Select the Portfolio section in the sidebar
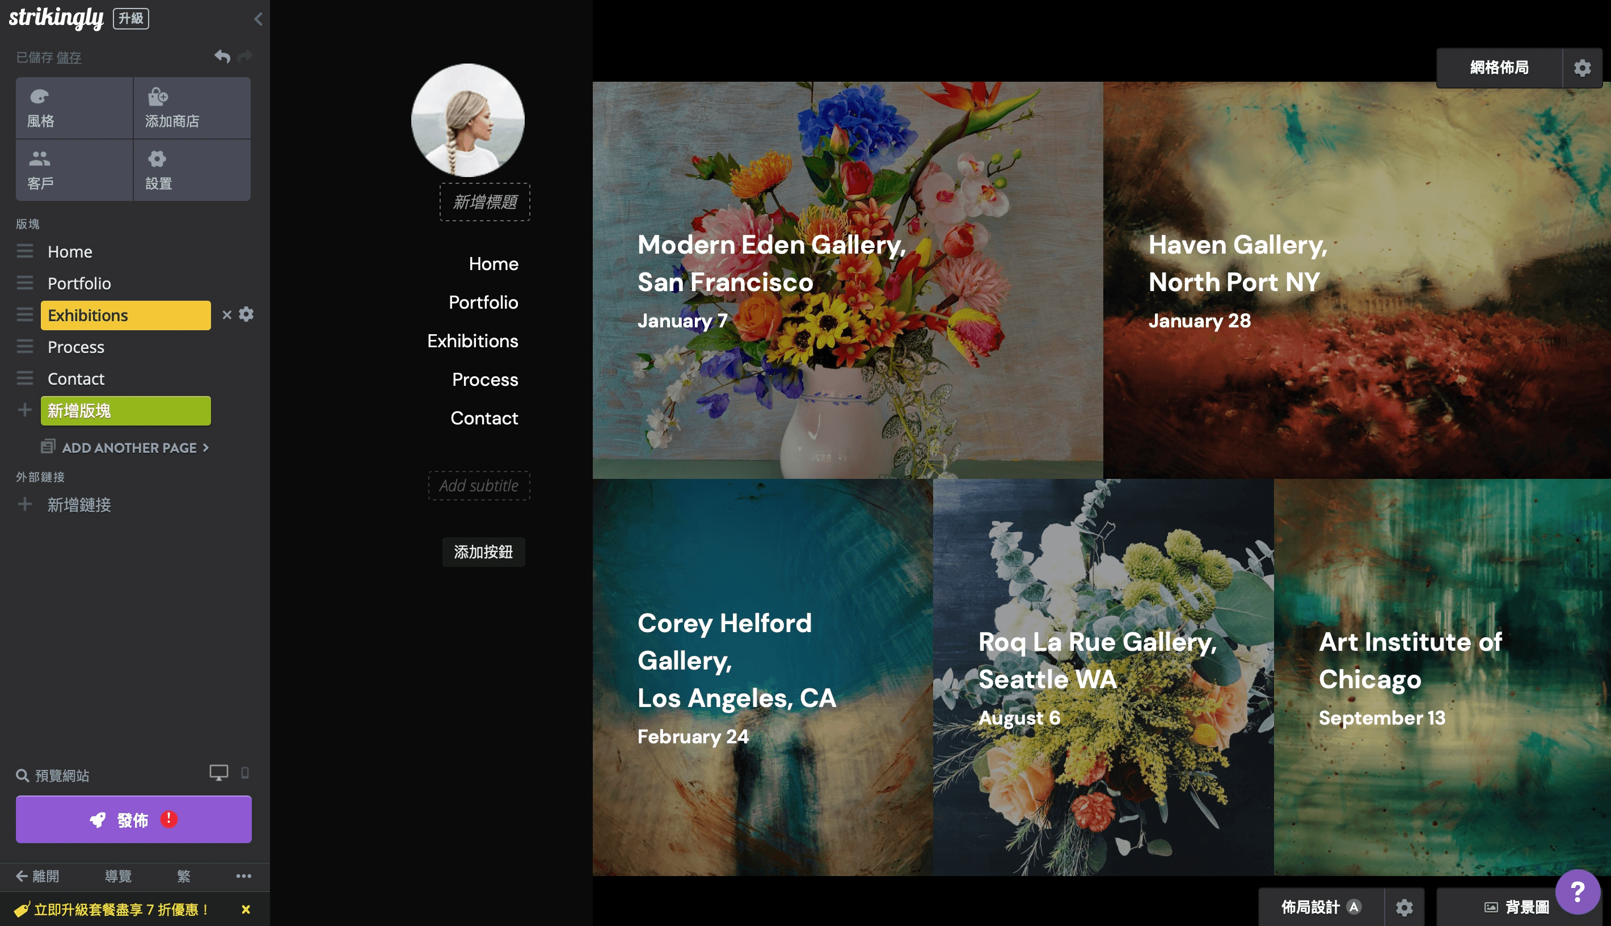This screenshot has height=926, width=1611. pos(79,283)
